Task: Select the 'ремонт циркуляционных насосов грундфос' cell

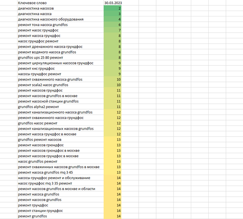Action: 60,63
